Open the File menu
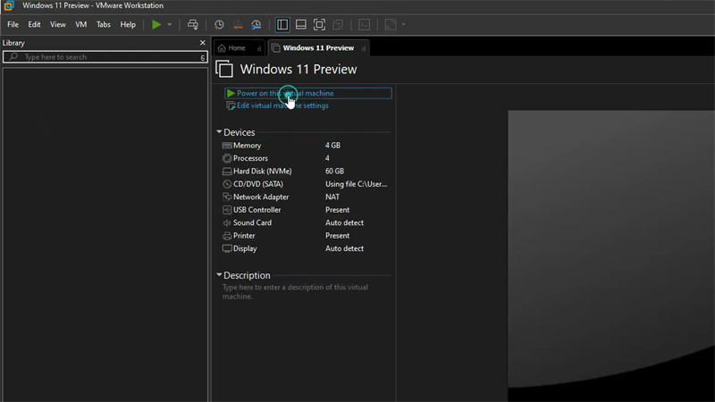Screen dimensions: 715x402 [13, 25]
